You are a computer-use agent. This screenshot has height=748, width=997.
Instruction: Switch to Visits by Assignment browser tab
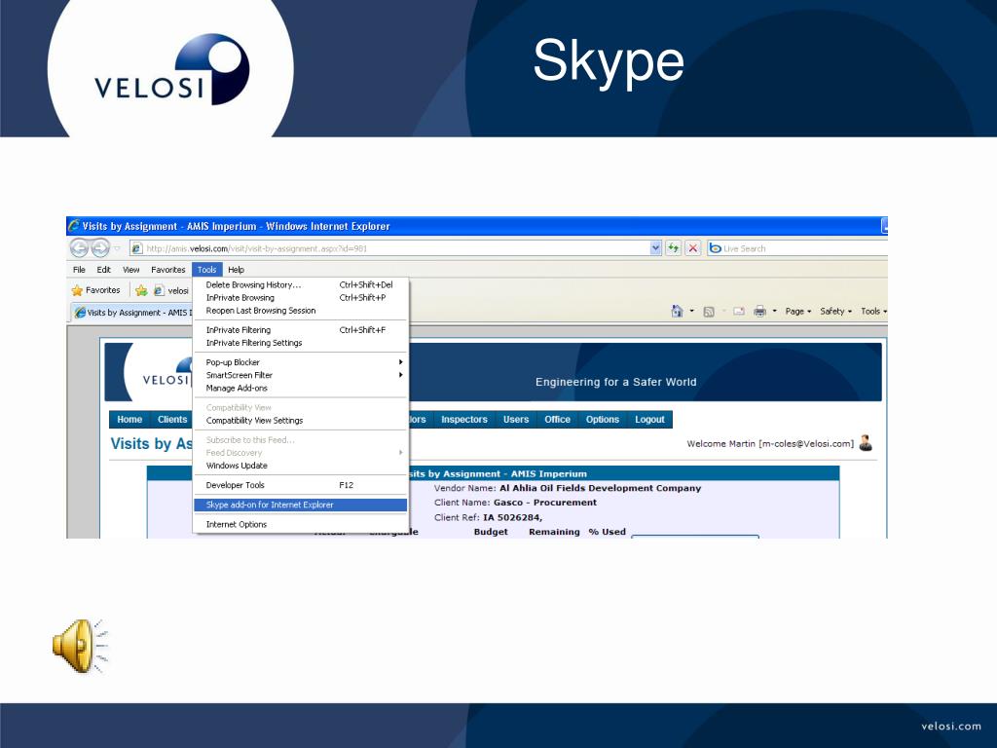click(x=132, y=313)
